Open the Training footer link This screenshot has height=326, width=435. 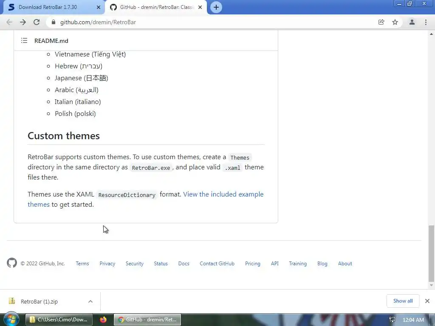(x=298, y=264)
